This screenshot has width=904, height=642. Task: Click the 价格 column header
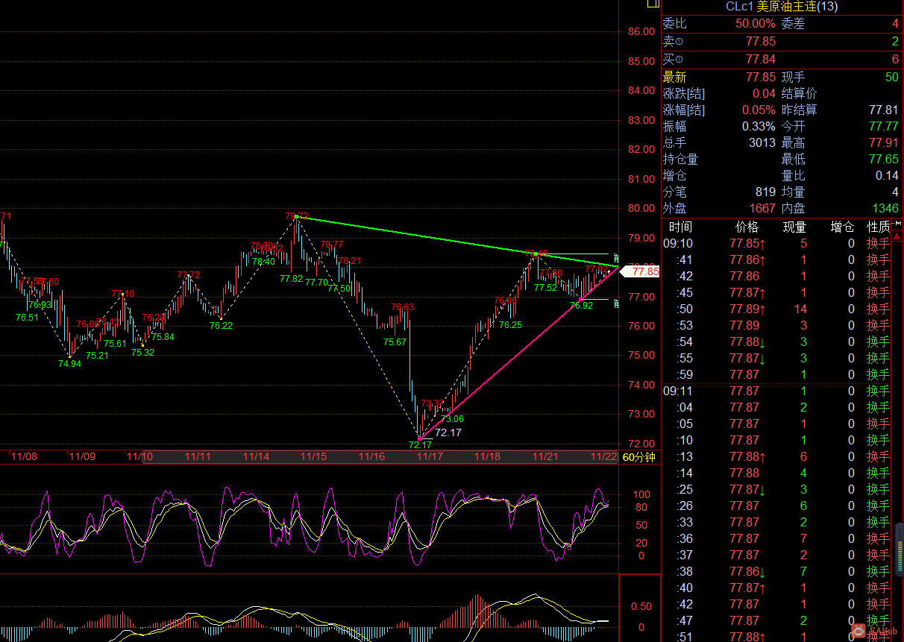747,227
